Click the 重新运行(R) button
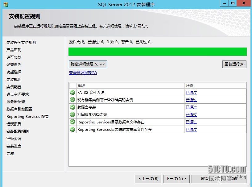Image resolution: width=252 pixels, height=187 pixels. 234,64
